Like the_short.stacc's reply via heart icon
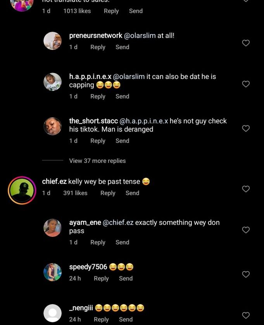264x325 pixels. 246,128
